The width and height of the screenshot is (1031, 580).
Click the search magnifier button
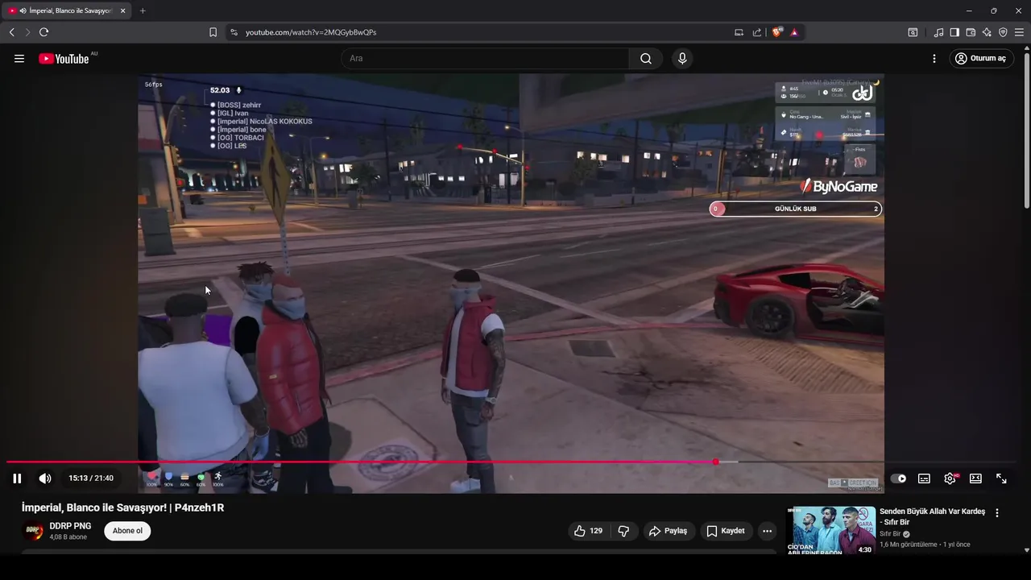pos(646,59)
